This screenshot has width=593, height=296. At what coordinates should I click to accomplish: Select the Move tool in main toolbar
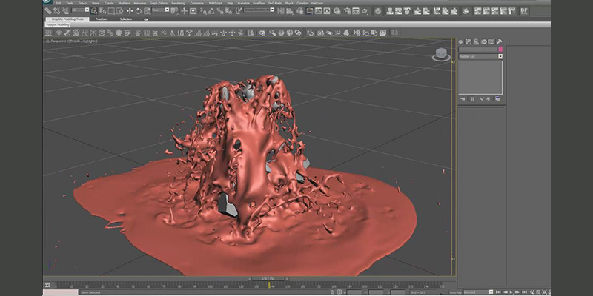[x=130, y=11]
